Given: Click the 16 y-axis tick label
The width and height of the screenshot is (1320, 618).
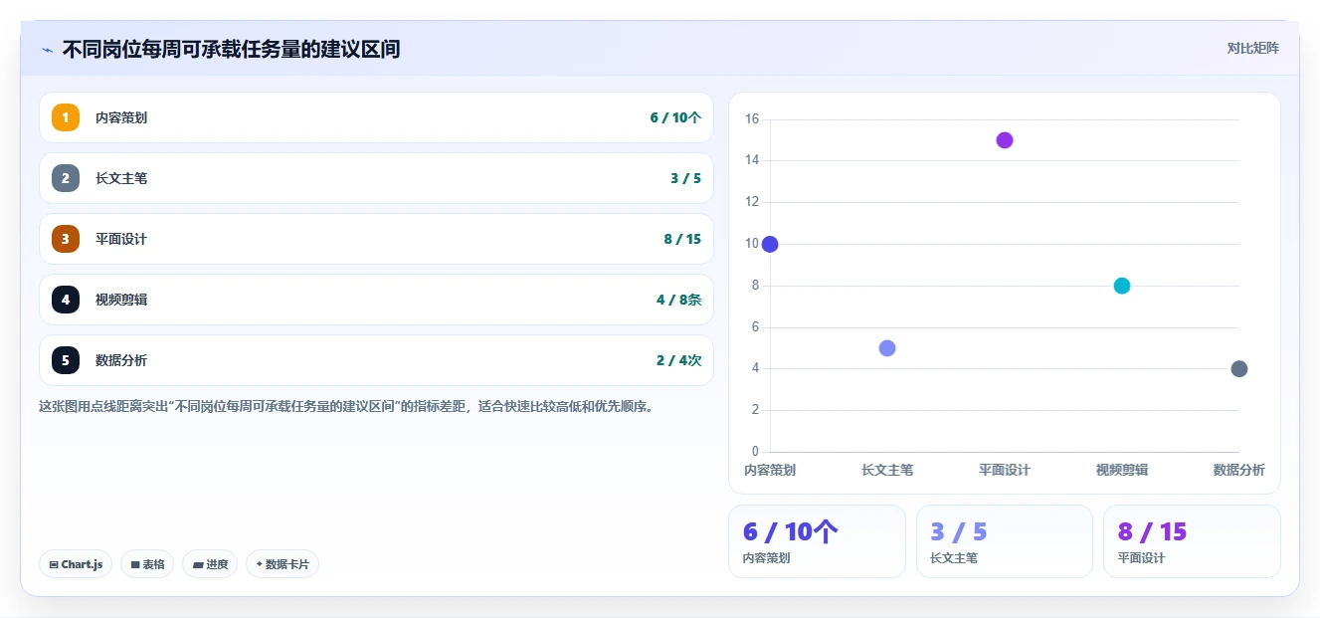Looking at the screenshot, I should tap(752, 119).
